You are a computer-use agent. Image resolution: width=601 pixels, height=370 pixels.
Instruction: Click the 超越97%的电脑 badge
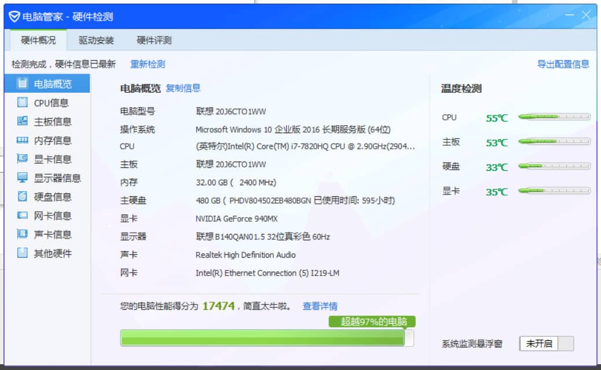tap(372, 321)
